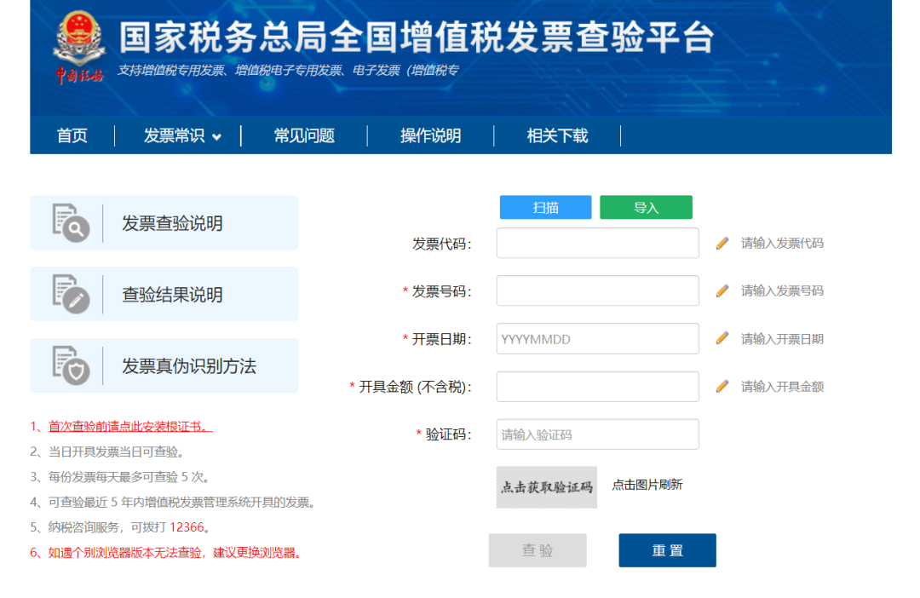
Task: Click the national tax emblem logo
Action: [x=79, y=46]
